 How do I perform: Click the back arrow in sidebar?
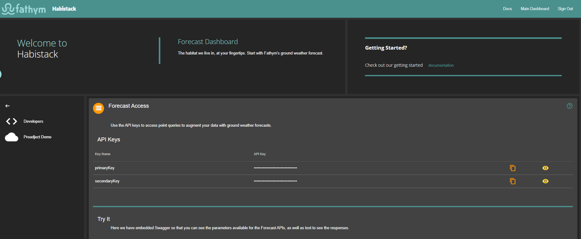coord(8,106)
